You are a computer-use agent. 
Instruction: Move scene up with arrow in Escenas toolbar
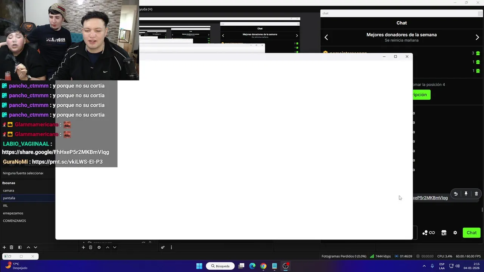tap(28, 247)
